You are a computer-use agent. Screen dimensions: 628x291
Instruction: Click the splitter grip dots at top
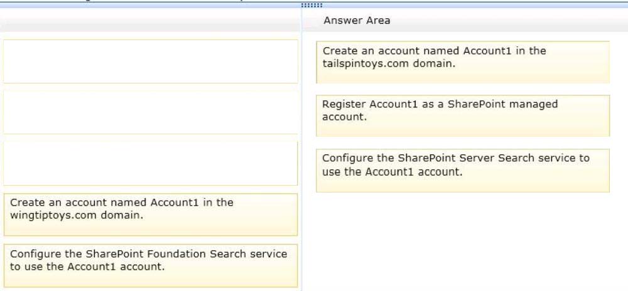coord(311,5)
